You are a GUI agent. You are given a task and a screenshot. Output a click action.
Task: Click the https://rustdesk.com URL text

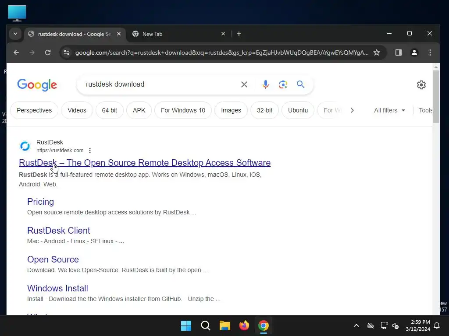click(x=60, y=150)
